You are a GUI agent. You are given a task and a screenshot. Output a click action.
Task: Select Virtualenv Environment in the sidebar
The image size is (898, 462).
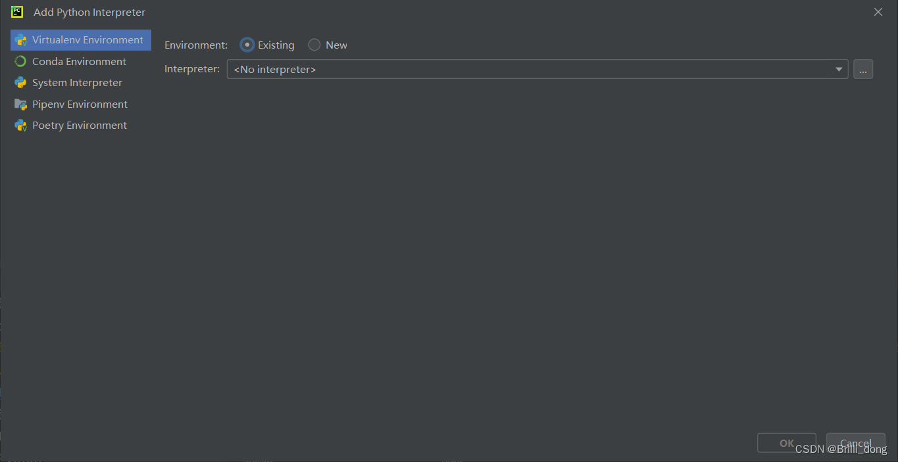point(81,40)
